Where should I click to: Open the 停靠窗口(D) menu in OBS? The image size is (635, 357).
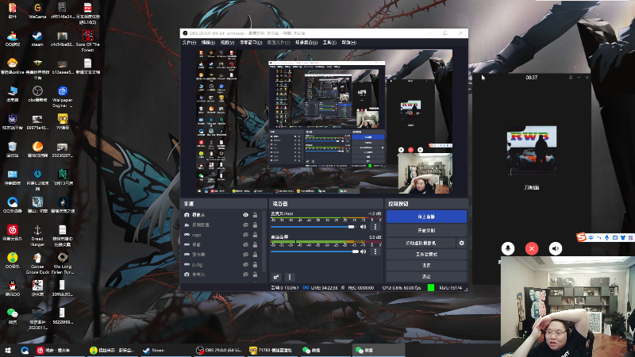[x=251, y=43]
